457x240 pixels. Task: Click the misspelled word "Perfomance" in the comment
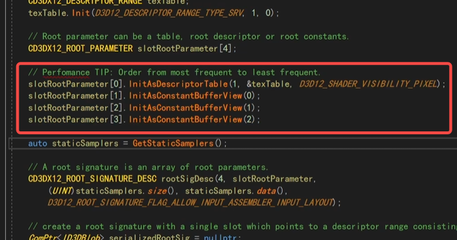pos(66,72)
